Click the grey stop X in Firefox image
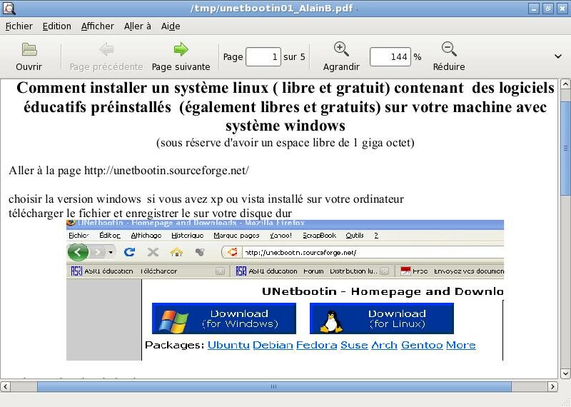 click(x=153, y=252)
